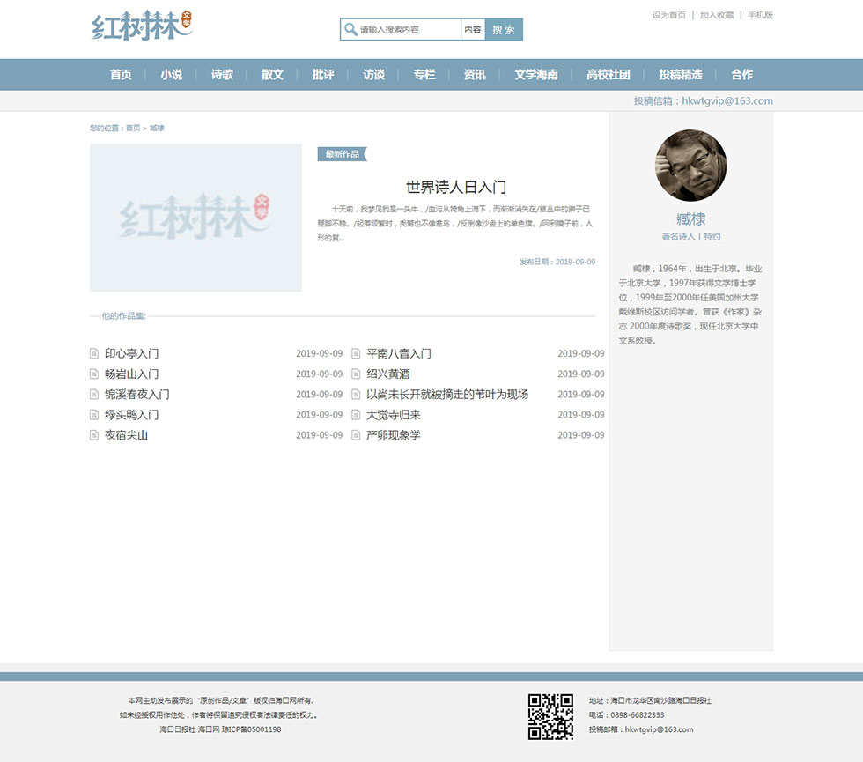
Task: Switch to 手机版 mobile version
Action: [760, 15]
